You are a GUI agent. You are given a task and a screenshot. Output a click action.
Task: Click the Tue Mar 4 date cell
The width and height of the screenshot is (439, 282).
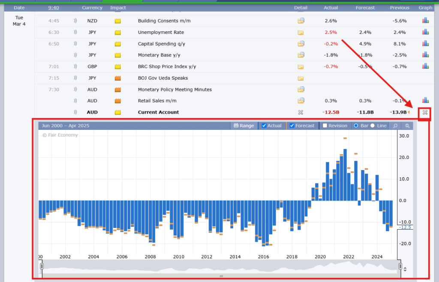[x=19, y=21]
